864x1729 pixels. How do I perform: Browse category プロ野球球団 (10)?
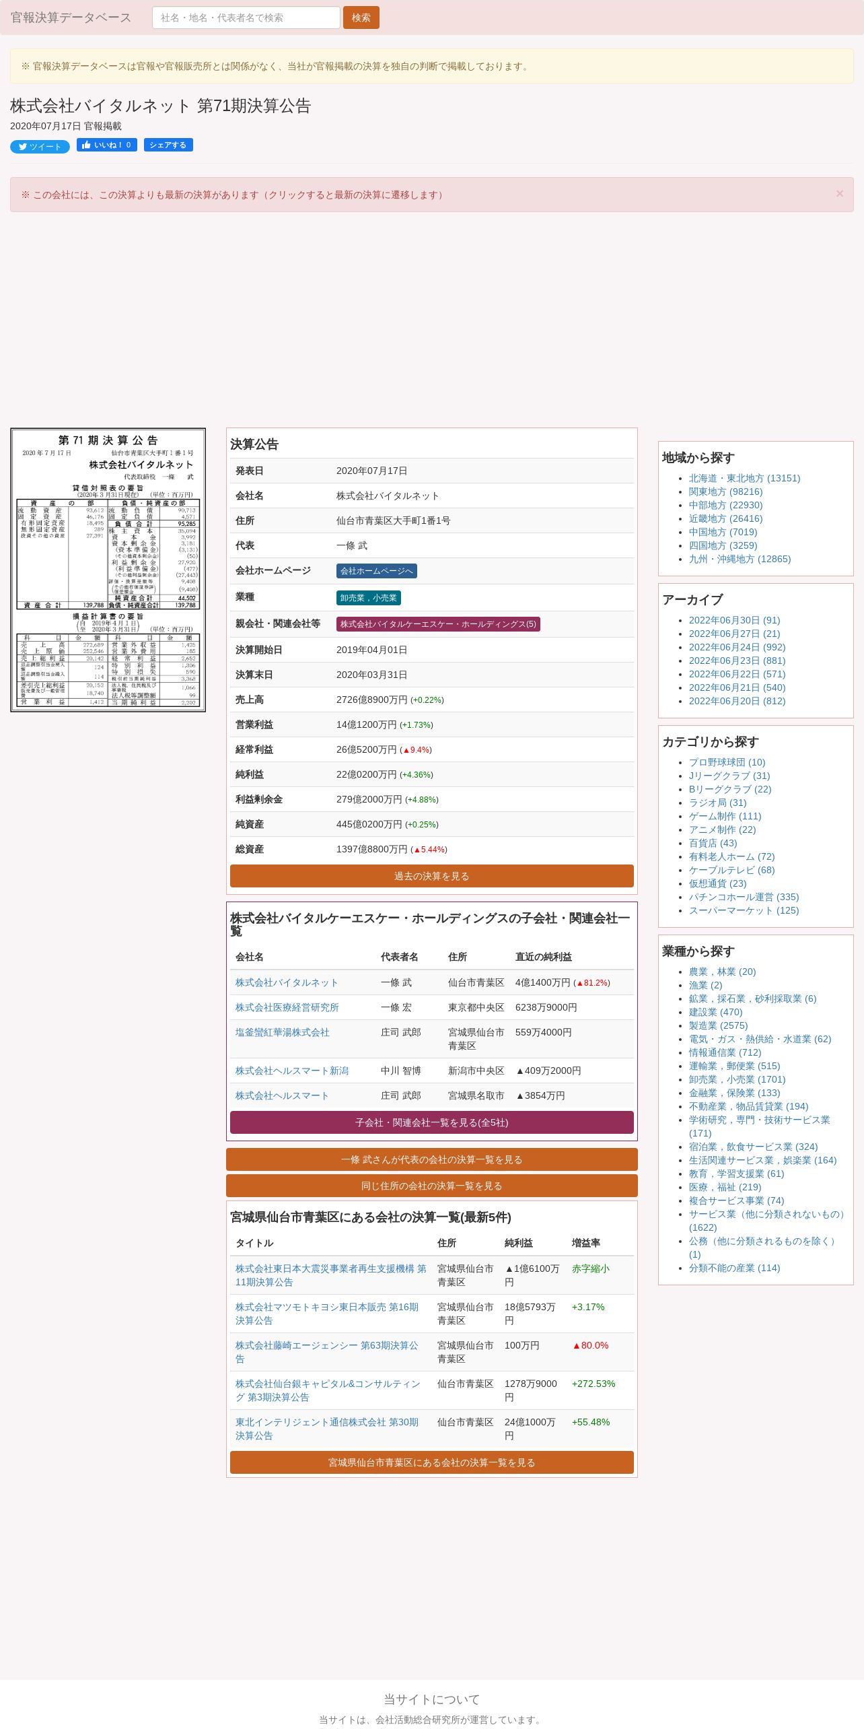727,763
